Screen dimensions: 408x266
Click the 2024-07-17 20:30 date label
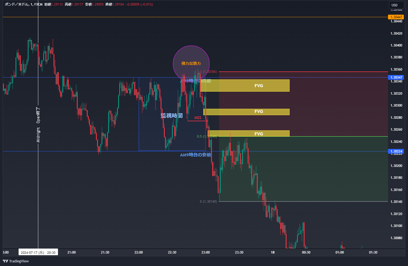pos(38,252)
